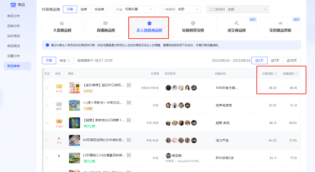Click compare icon for 1280颗粒兰博基尼拼装 product
The image size is (315, 172).
(129, 155)
